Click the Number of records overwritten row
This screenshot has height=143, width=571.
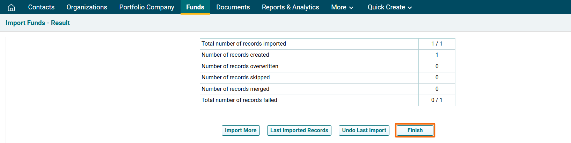tap(240, 66)
